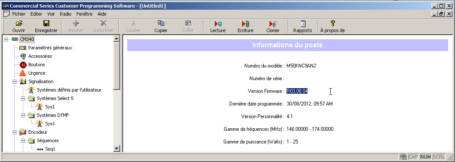The image size is (455, 162).
Task: Click the Coller paste icon
Action: (x=188, y=24)
